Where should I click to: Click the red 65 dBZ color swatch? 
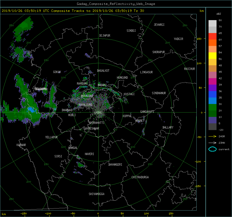212,36
